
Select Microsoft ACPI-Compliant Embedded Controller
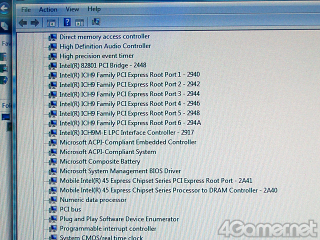[x=128, y=142]
